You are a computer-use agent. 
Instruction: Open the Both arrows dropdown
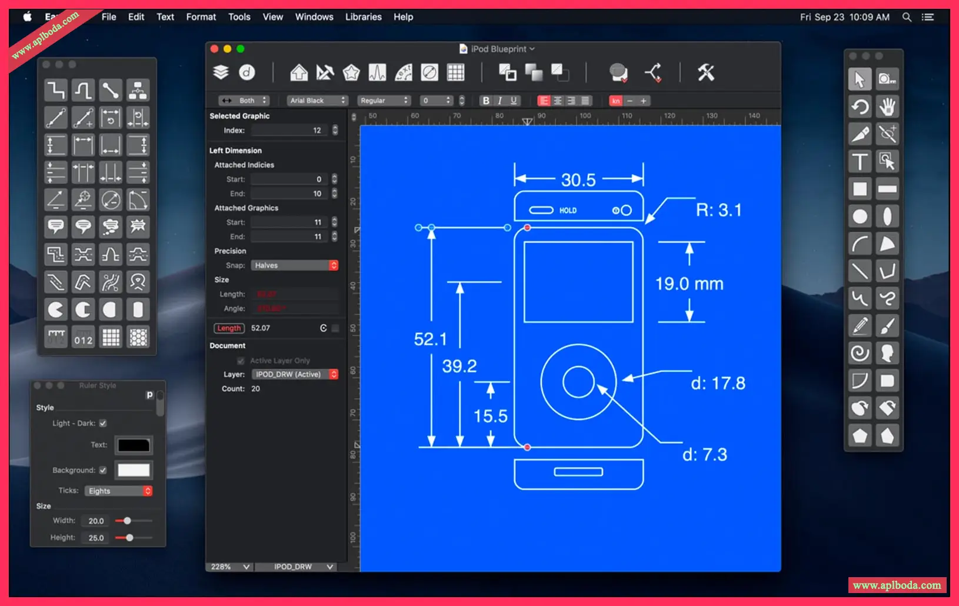click(244, 101)
